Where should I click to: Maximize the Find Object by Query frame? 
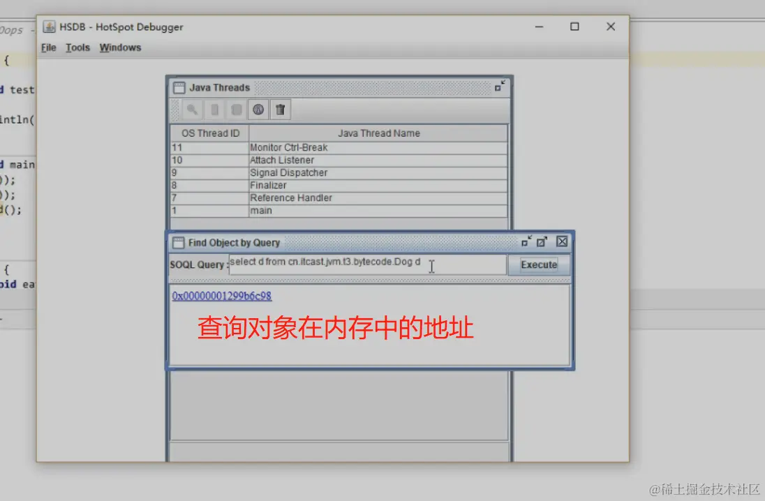tap(542, 241)
